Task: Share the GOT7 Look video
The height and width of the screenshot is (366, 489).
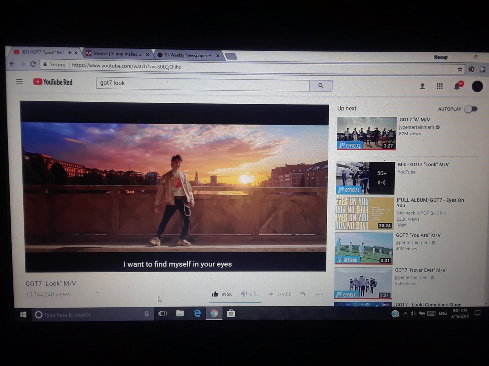Action: [x=280, y=294]
